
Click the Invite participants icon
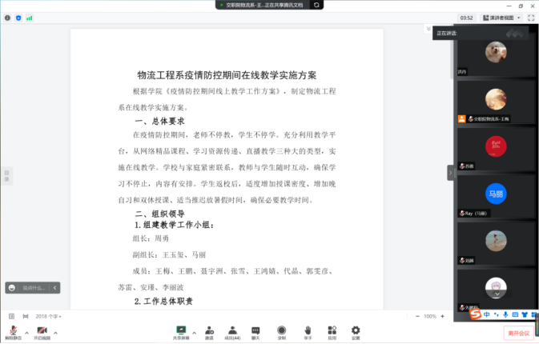point(209,330)
